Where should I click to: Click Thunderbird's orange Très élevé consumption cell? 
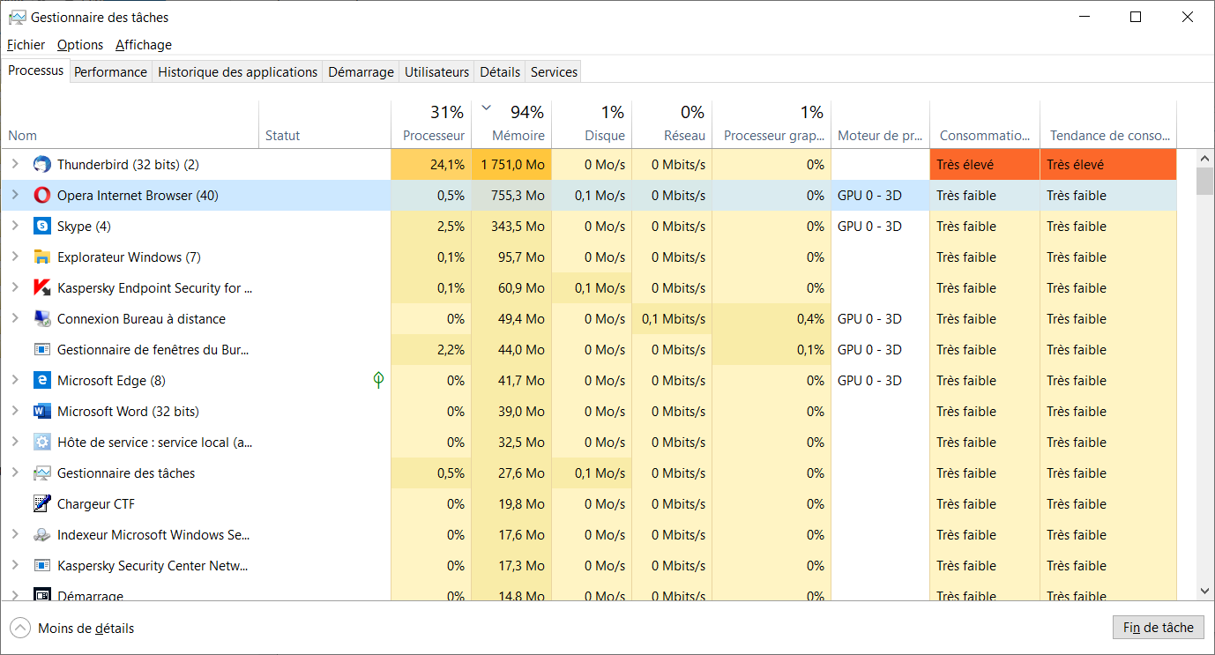[x=985, y=165]
